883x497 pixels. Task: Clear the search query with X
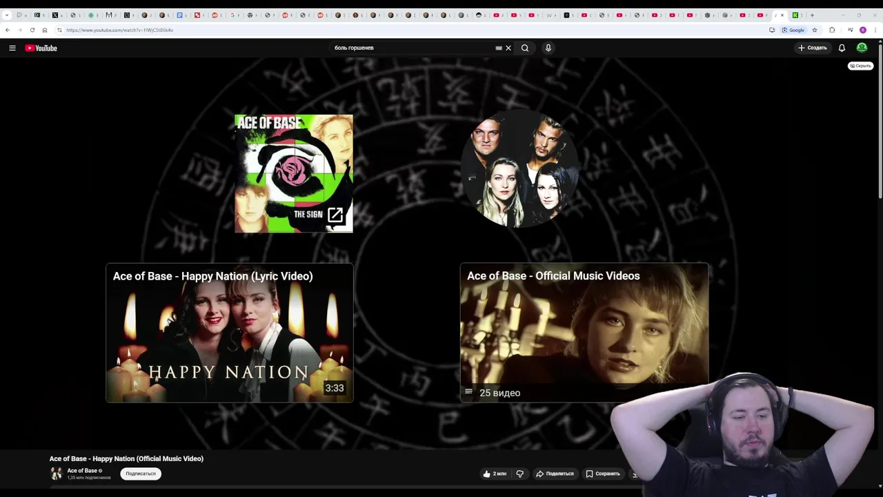[508, 48]
